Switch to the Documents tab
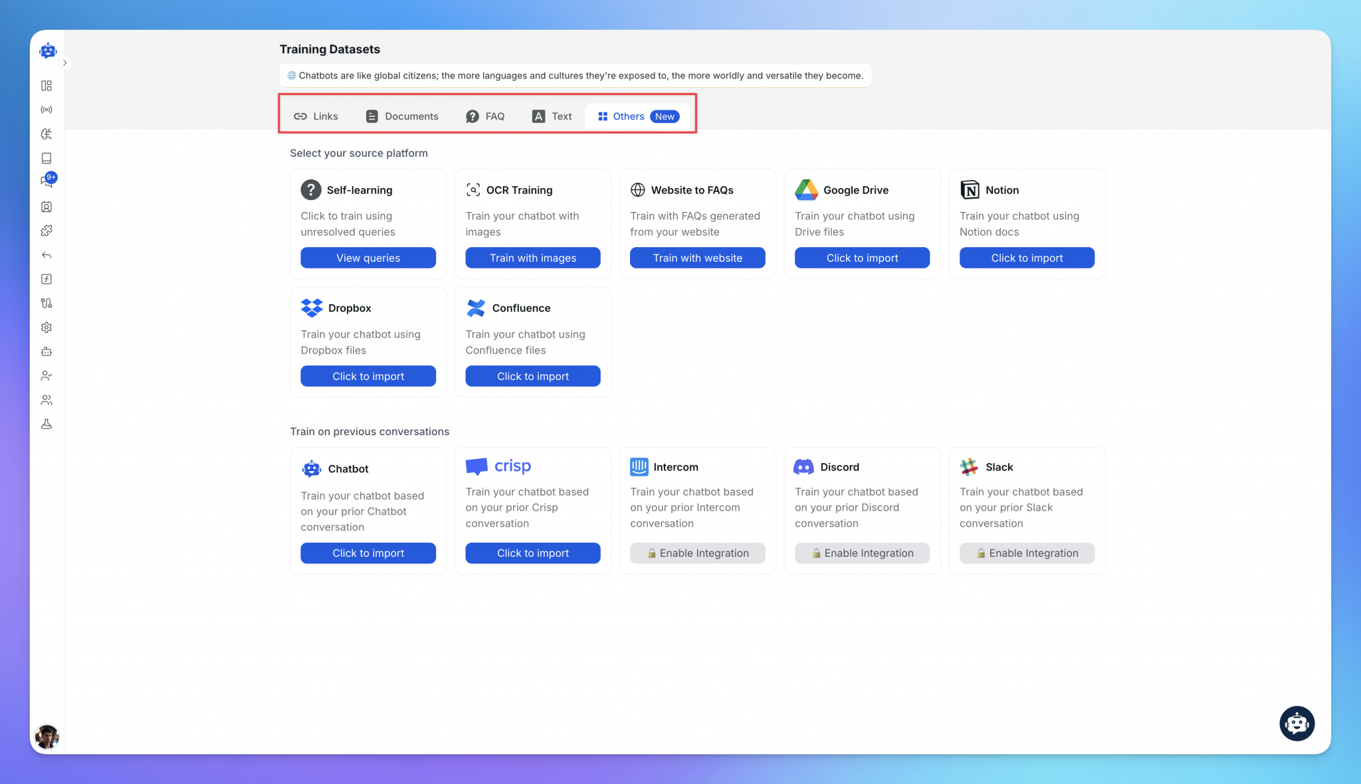Screen dimensions: 1361x784 click(402, 116)
